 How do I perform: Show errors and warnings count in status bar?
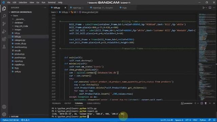click(25, 120)
